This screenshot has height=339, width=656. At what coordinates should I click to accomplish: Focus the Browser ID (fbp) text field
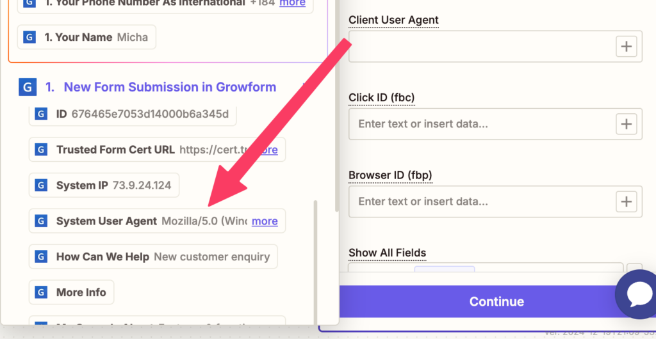pos(481,201)
